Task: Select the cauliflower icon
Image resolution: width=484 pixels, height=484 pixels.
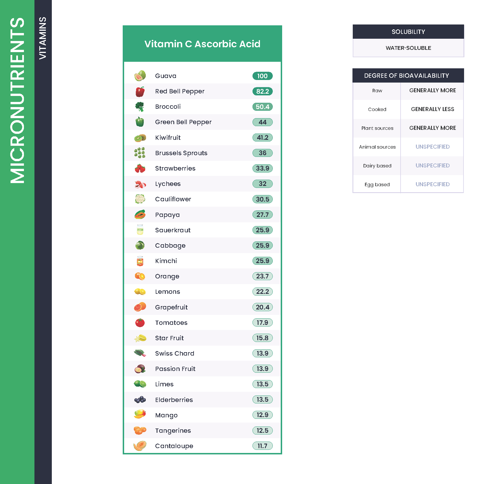Action: [140, 199]
